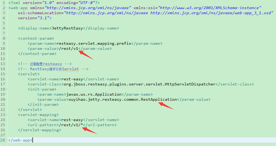The image size is (276, 146).
Task: Click line number 12 in the gutter
Action: (x=3, y=59)
